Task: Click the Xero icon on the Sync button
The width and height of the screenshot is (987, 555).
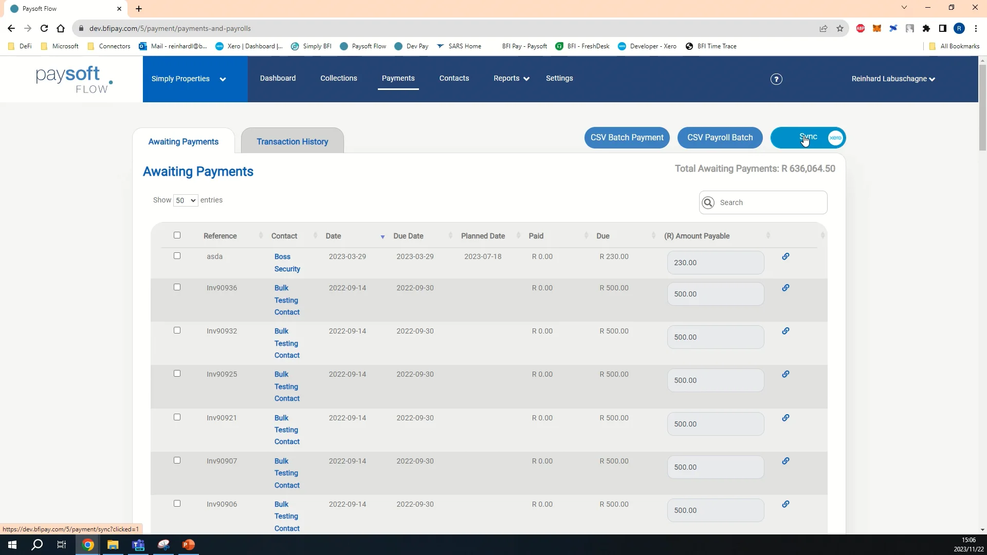Action: pos(835,138)
